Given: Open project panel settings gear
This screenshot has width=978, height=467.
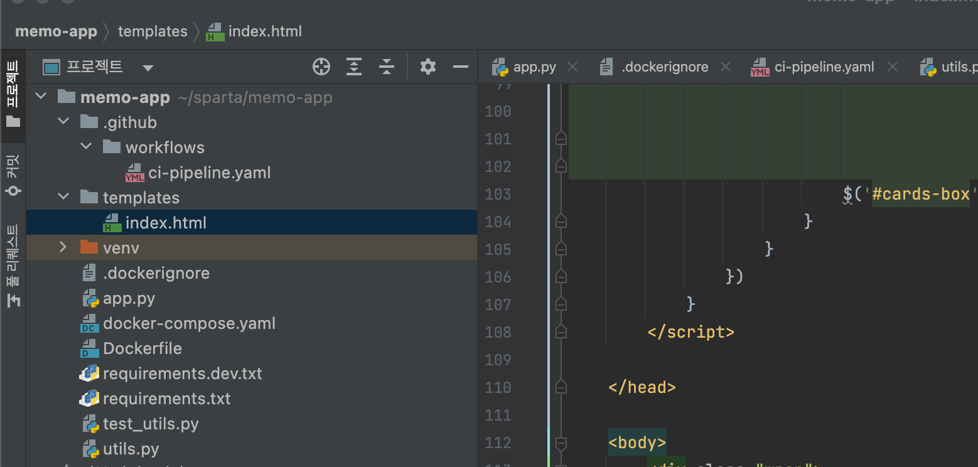Looking at the screenshot, I should pos(428,67).
